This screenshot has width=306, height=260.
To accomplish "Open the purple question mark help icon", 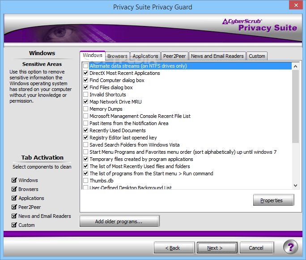I will [290, 247].
